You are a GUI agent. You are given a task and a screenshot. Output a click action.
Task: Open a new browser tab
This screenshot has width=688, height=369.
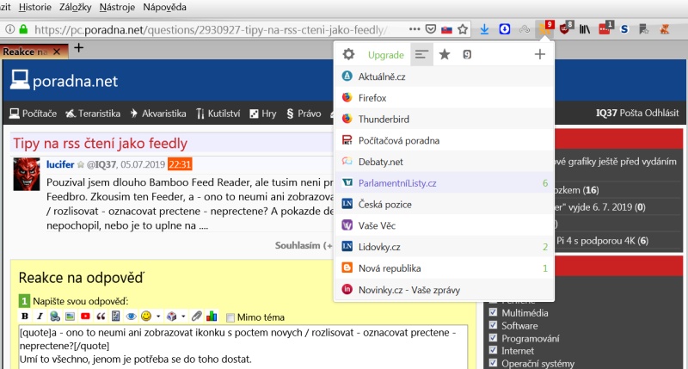click(78, 47)
